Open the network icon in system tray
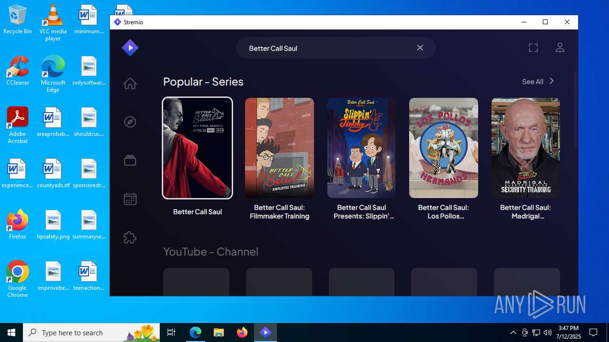The width and height of the screenshot is (609, 342). (x=536, y=332)
